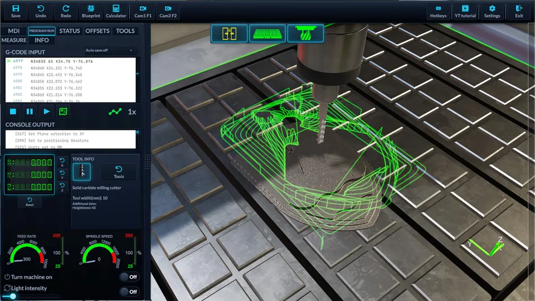Undo the last action
Screen dimensions: 535x301
tap(41, 11)
